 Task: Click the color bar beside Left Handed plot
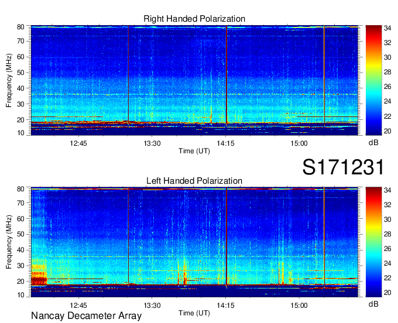(x=373, y=242)
